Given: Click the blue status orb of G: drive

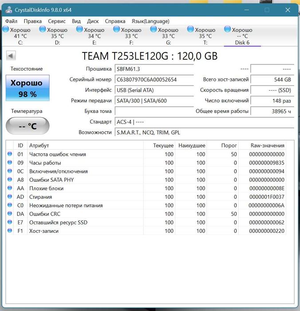Looking at the screenshot, I should (154, 29).
